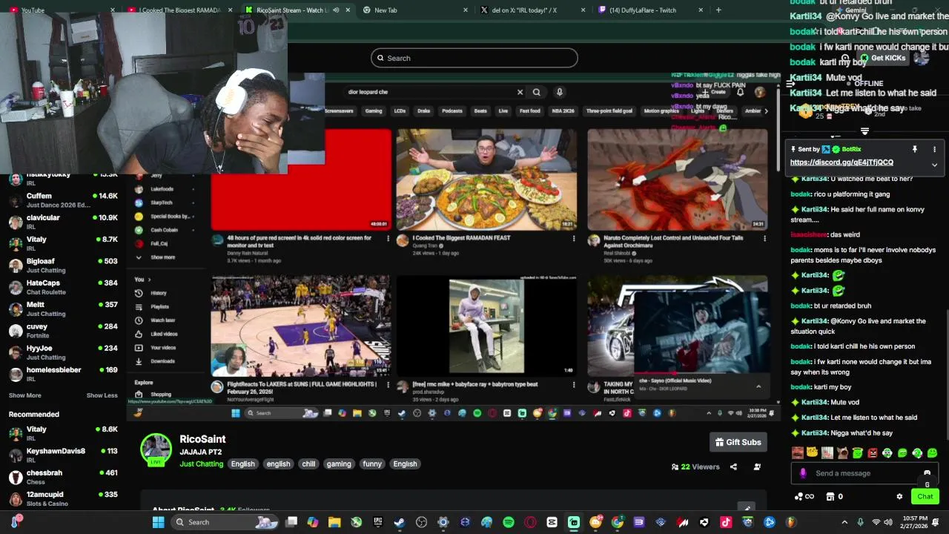Select the gaming tag
The image size is (949, 534).
[339, 464]
